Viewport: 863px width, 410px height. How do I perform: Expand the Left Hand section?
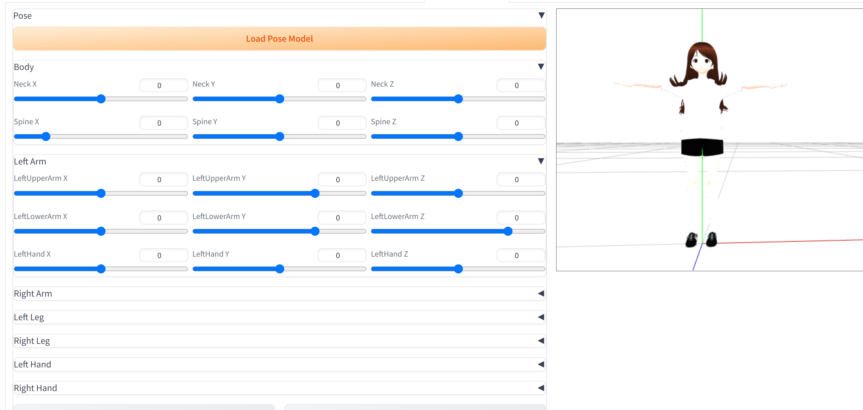(540, 364)
